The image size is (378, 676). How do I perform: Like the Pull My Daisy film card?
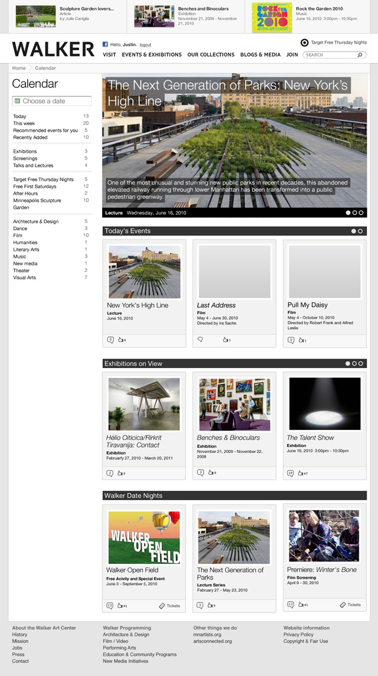301,340
